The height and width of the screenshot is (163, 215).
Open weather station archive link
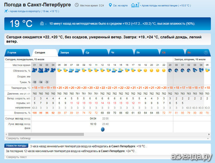pos(166,6)
